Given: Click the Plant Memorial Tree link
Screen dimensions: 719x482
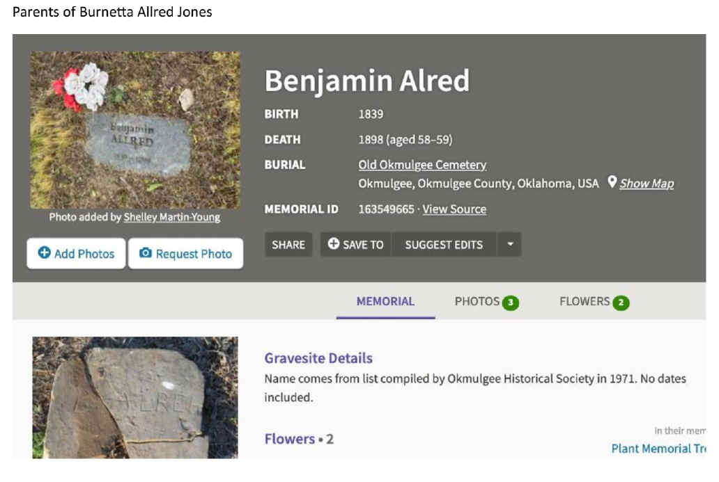Looking at the screenshot, I should 658,449.
